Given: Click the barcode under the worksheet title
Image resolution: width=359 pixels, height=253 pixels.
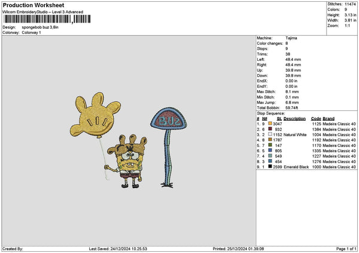Looking at the screenshot, I should coord(47,19).
